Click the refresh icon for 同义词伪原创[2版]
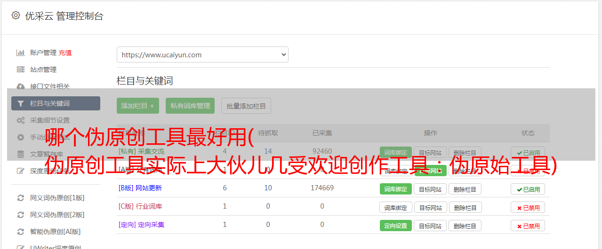Image resolution: width=602 pixels, height=249 pixels. coord(21,215)
